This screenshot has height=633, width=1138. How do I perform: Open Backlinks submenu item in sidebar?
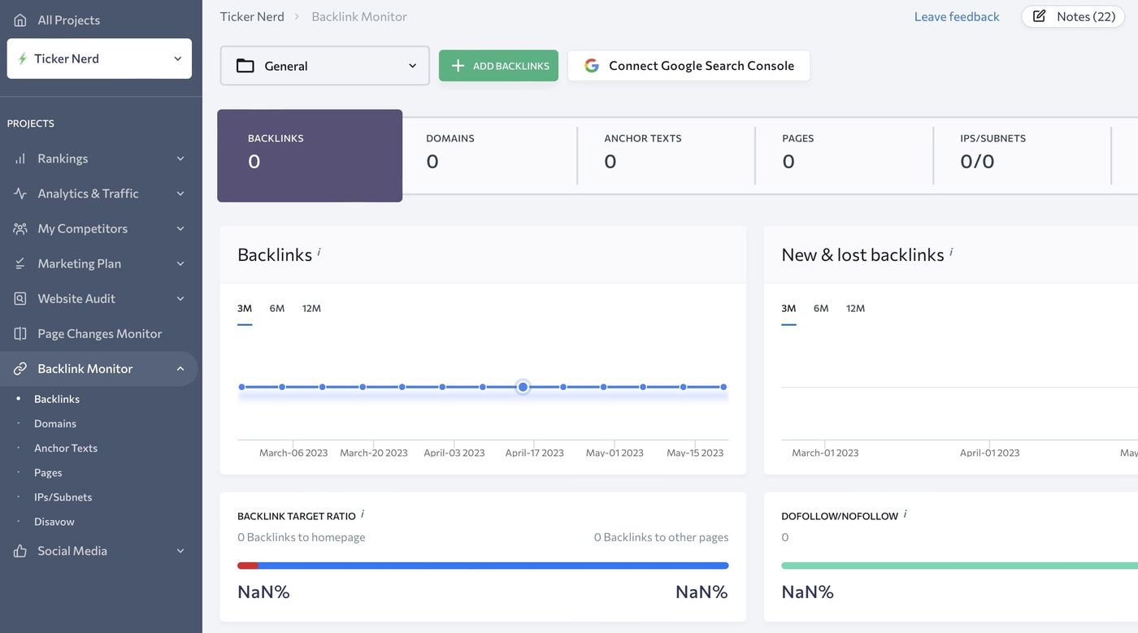click(x=57, y=399)
